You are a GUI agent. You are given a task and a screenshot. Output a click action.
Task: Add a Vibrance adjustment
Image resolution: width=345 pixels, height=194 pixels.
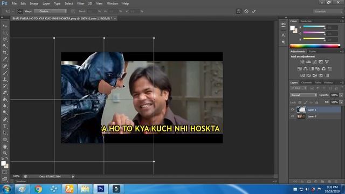click(x=327, y=62)
